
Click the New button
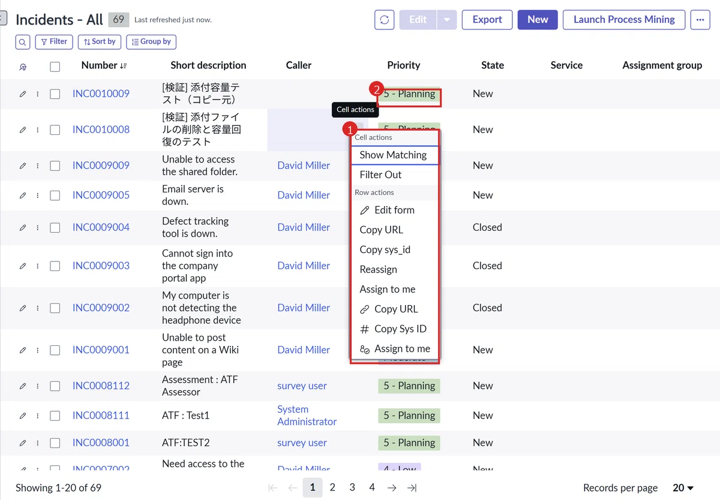pos(538,20)
